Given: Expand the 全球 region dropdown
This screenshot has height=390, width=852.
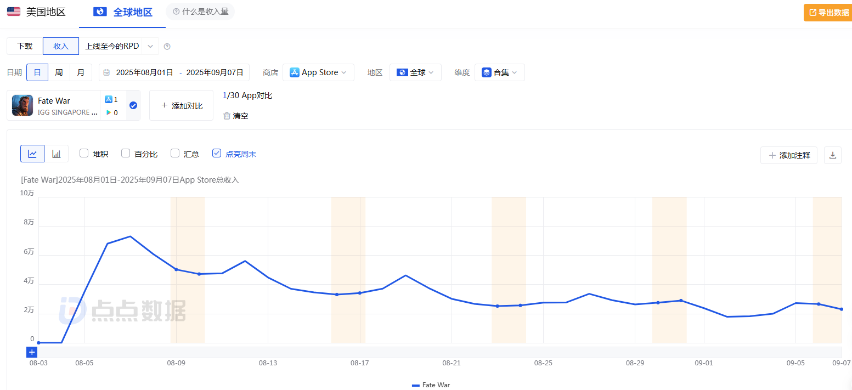Looking at the screenshot, I should click(415, 72).
